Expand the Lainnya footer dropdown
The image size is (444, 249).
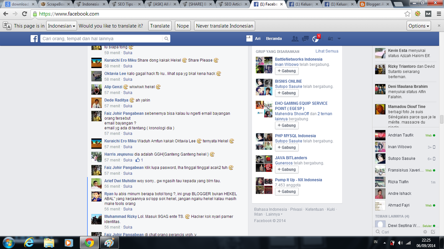click(274, 214)
